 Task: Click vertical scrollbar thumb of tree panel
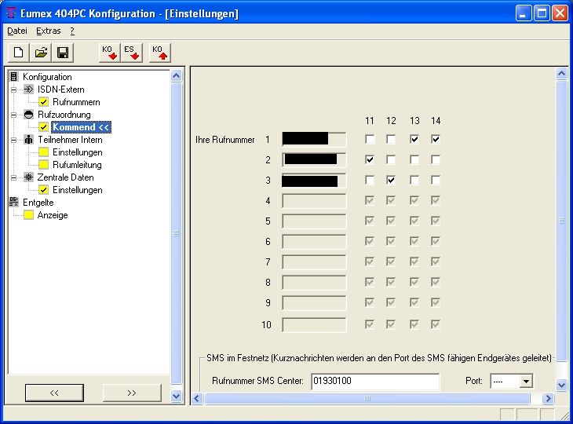176,233
